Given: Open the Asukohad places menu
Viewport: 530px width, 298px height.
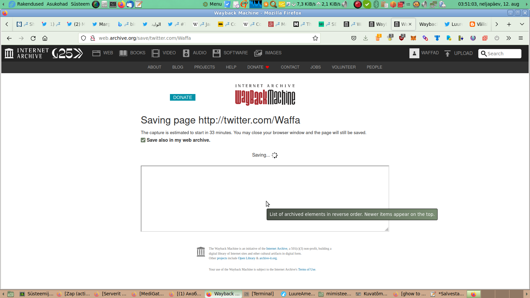Looking at the screenshot, I should 57,4.
